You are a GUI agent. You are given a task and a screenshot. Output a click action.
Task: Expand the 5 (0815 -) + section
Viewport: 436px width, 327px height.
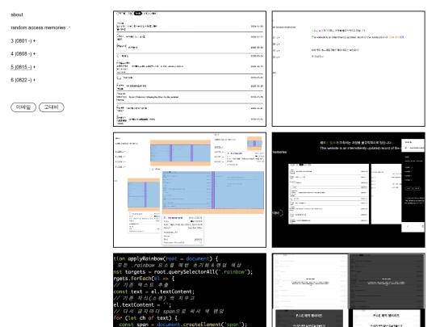23,67
